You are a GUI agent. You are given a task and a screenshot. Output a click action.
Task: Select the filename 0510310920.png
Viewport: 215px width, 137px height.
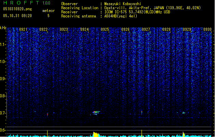(x=17, y=9)
